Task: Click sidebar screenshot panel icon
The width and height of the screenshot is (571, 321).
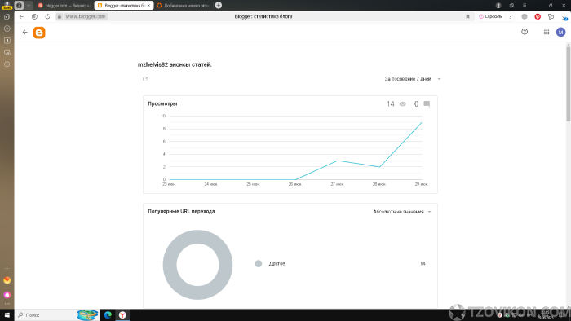Action: (7, 52)
